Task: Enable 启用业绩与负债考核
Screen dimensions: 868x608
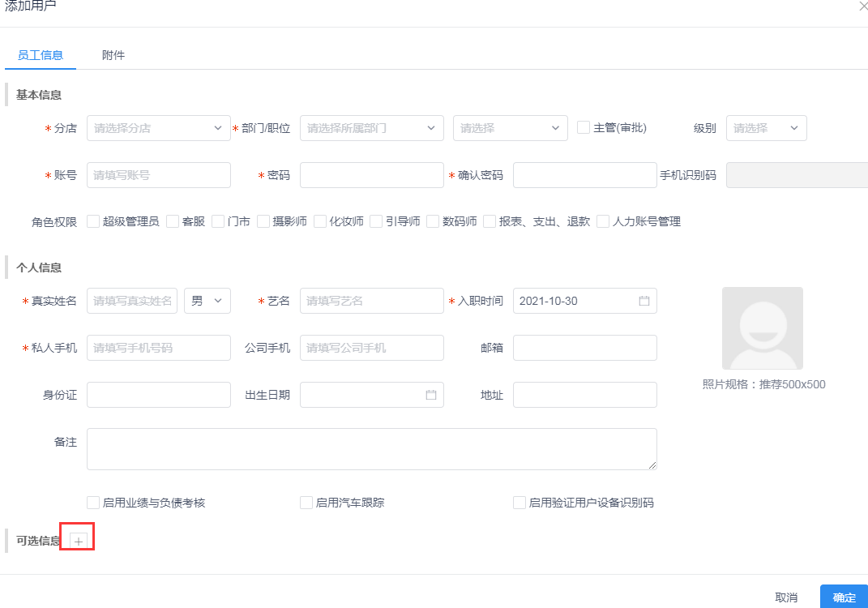Action: (x=93, y=502)
